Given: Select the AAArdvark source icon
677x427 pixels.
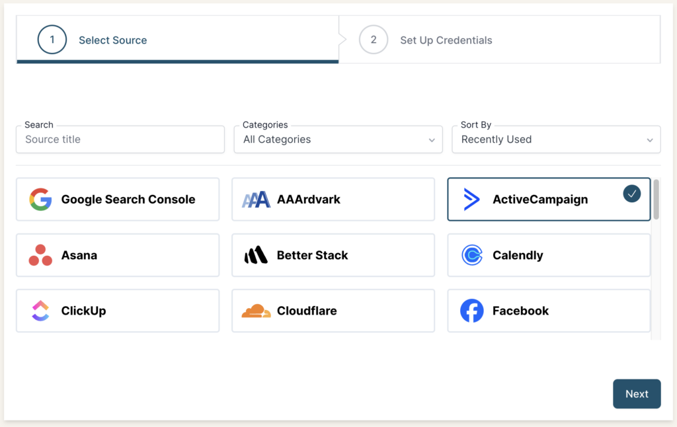Looking at the screenshot, I should pos(257,199).
